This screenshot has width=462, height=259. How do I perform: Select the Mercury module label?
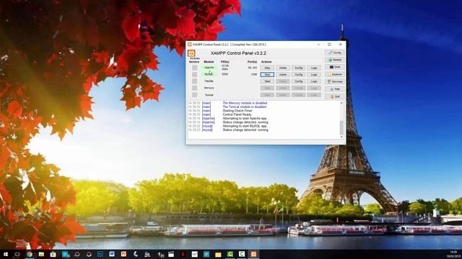tap(209, 88)
